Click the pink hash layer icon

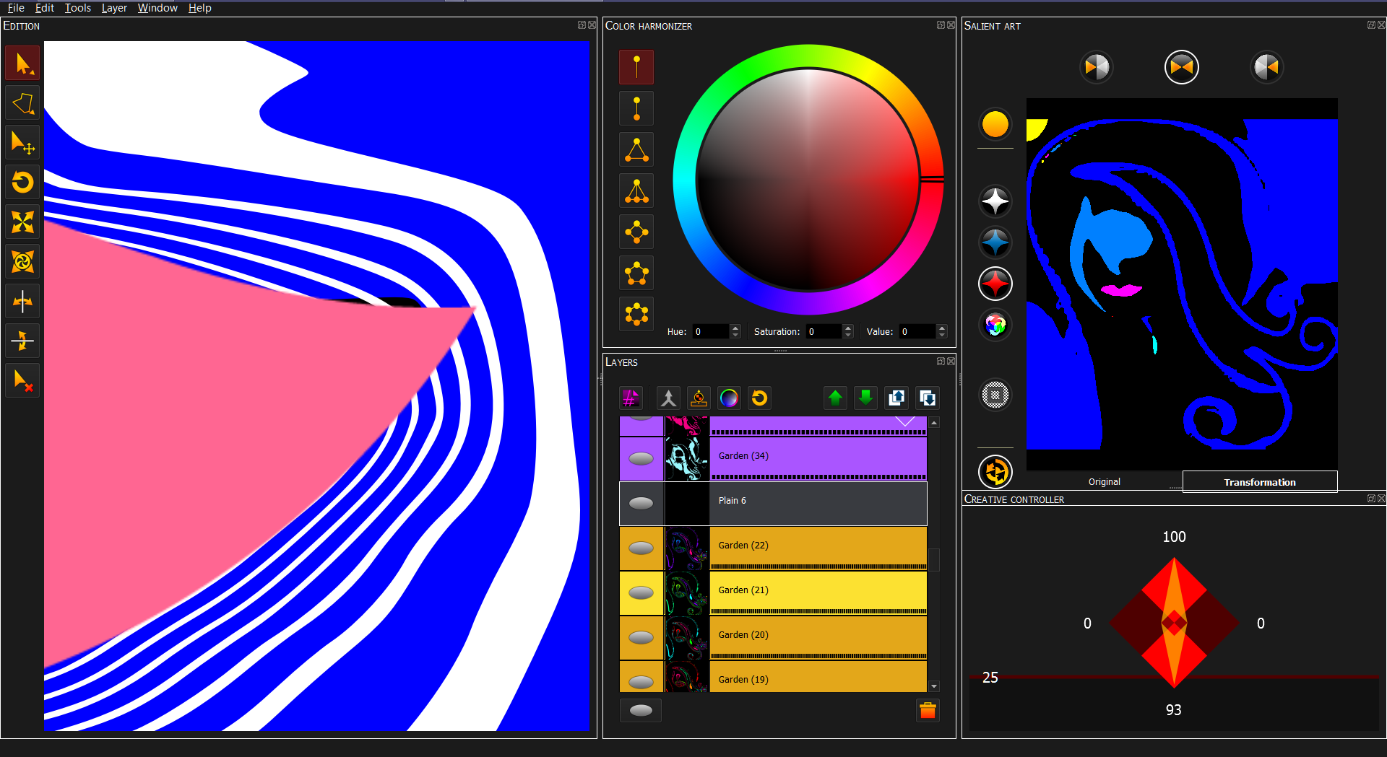(631, 398)
